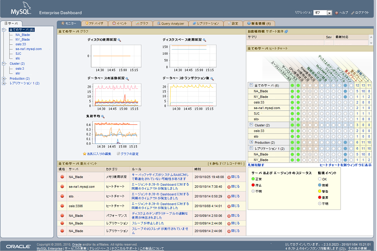This screenshot has width=377, height=251.
Task: Expand the Production (2) tree node
Action: 4,79
